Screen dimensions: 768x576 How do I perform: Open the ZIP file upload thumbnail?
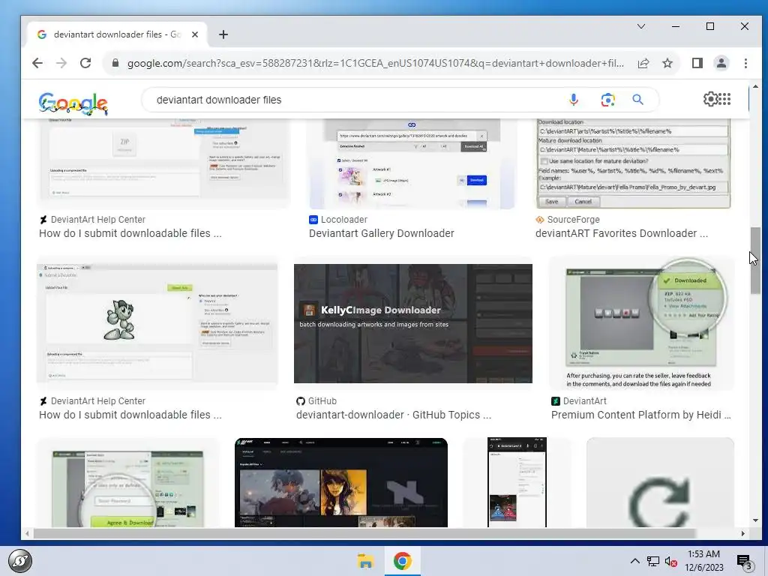click(x=164, y=164)
